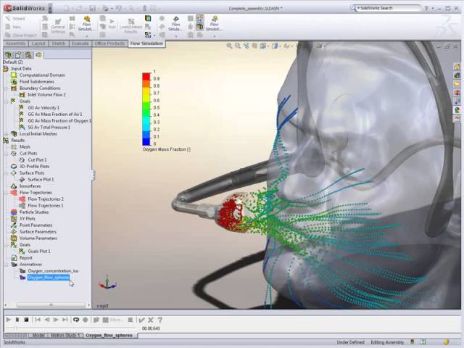Expand the Cut Plots tree node
Viewport: 464px width, 348px height.
[6, 154]
